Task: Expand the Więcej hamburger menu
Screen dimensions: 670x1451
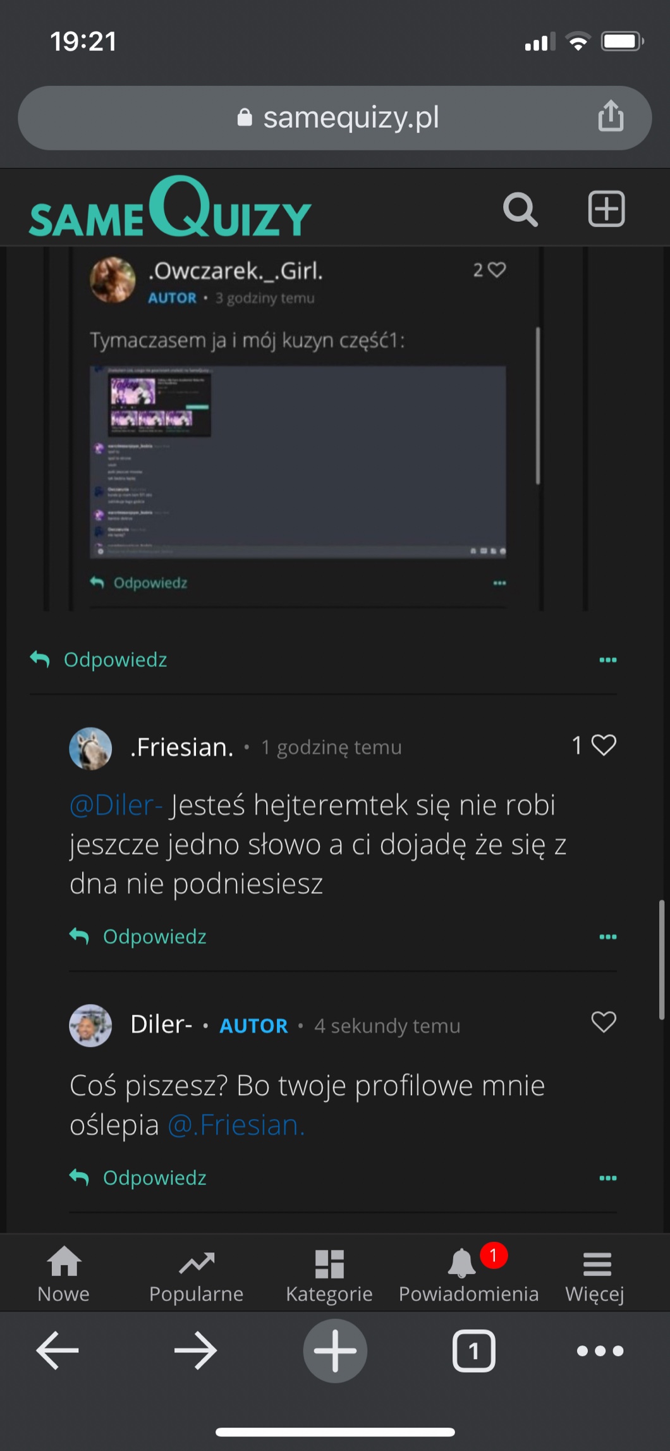Action: [x=595, y=1275]
